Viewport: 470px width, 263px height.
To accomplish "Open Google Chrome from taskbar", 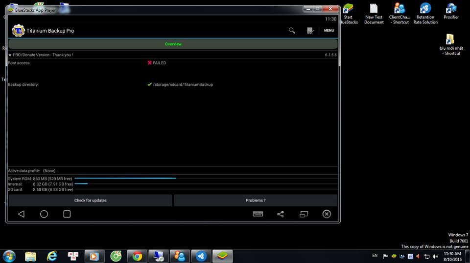I will tap(137, 256).
